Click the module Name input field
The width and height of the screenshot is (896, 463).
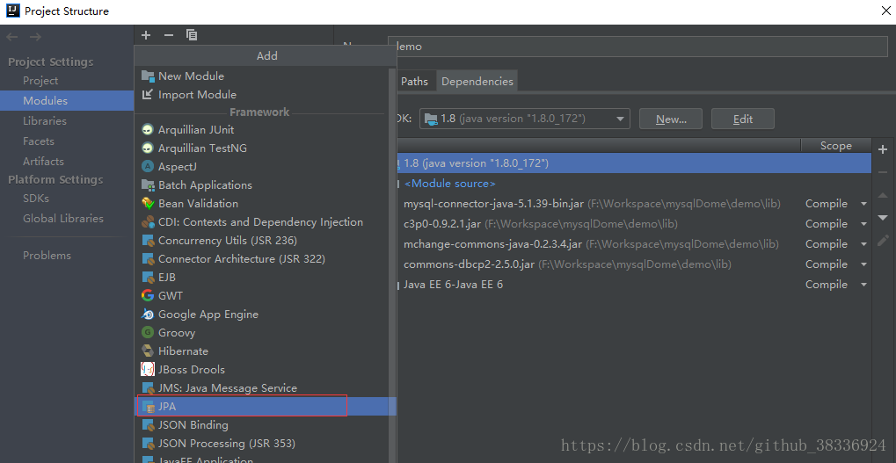(637, 47)
